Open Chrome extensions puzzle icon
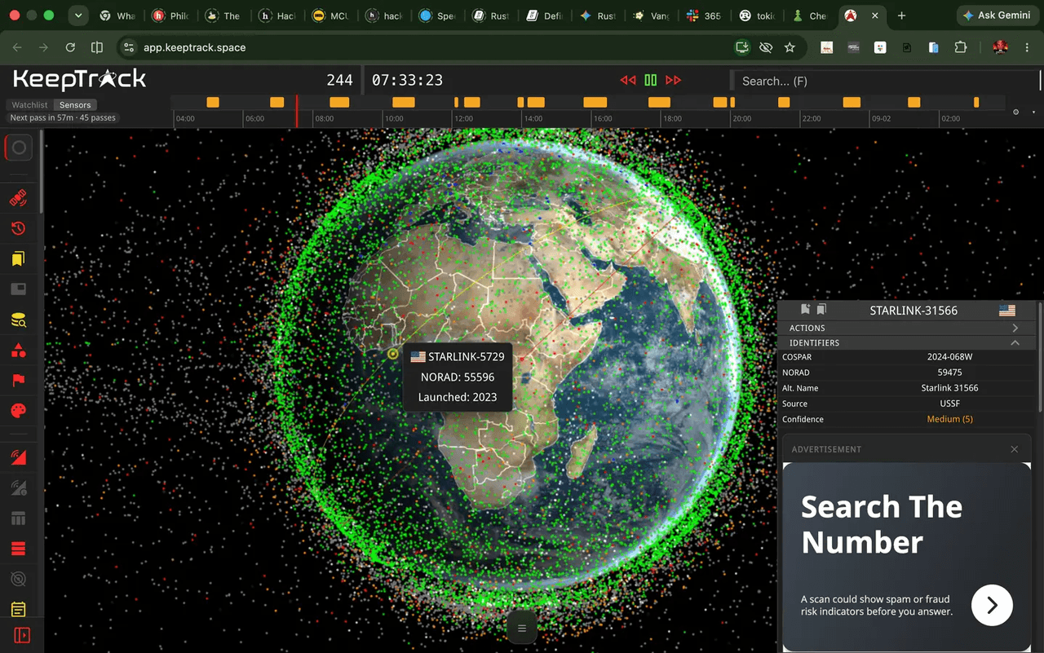 (960, 47)
